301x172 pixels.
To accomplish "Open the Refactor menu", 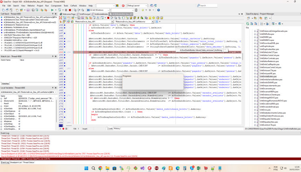I will 31,6.
